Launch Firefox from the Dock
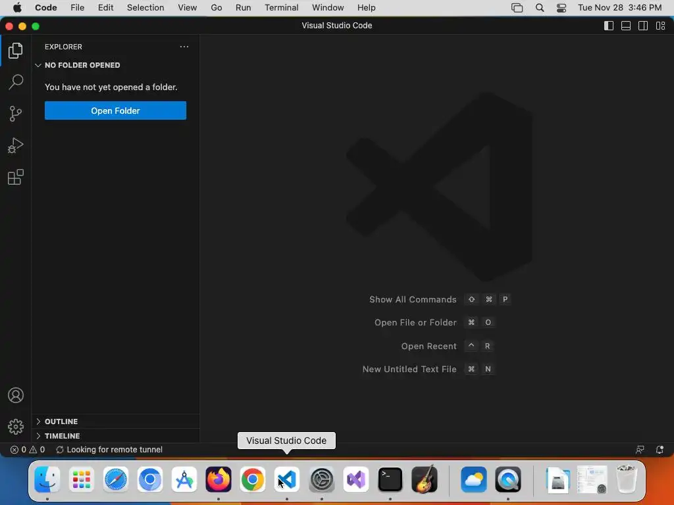The height and width of the screenshot is (505, 674). click(219, 479)
